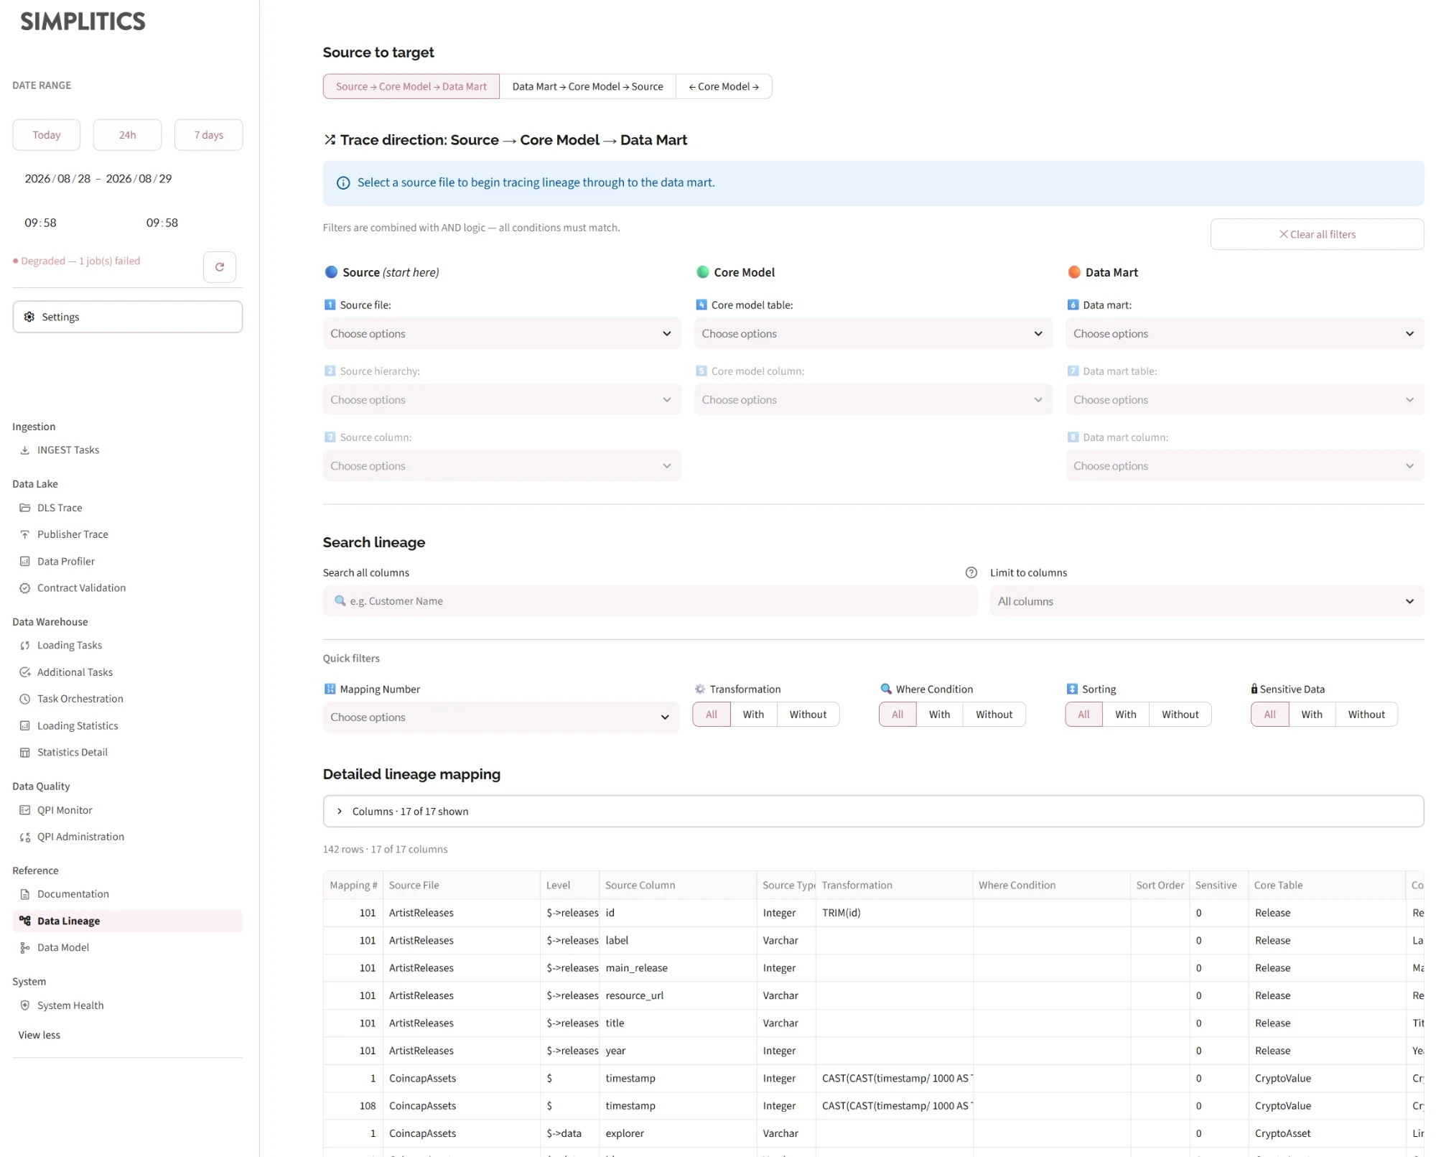Click View less link

click(x=39, y=1035)
